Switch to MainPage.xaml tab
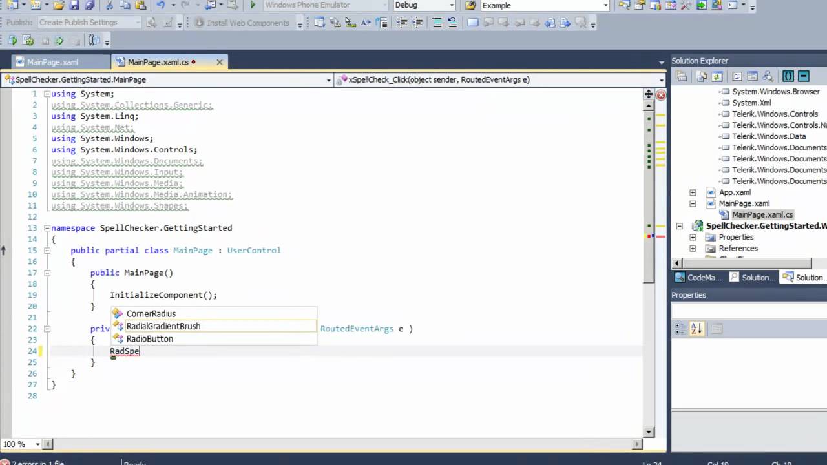The width and height of the screenshot is (827, 465). pos(52,62)
